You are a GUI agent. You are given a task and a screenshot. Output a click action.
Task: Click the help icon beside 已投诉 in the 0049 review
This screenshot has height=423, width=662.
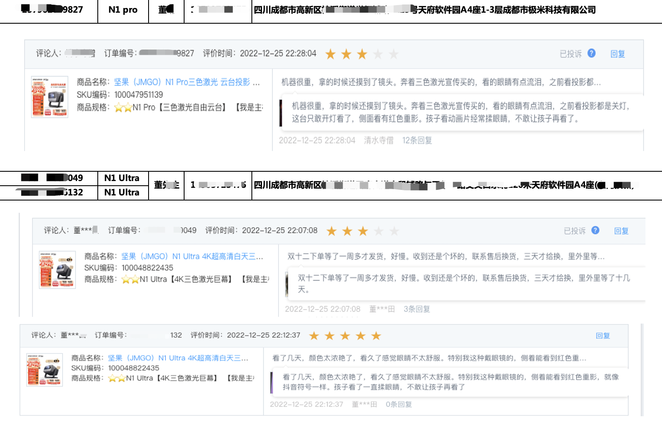(x=596, y=230)
